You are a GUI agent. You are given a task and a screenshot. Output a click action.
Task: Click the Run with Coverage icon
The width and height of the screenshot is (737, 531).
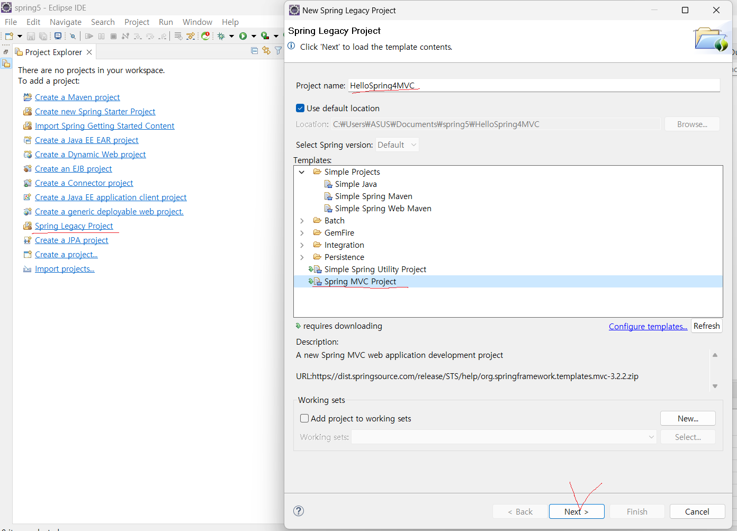click(265, 36)
